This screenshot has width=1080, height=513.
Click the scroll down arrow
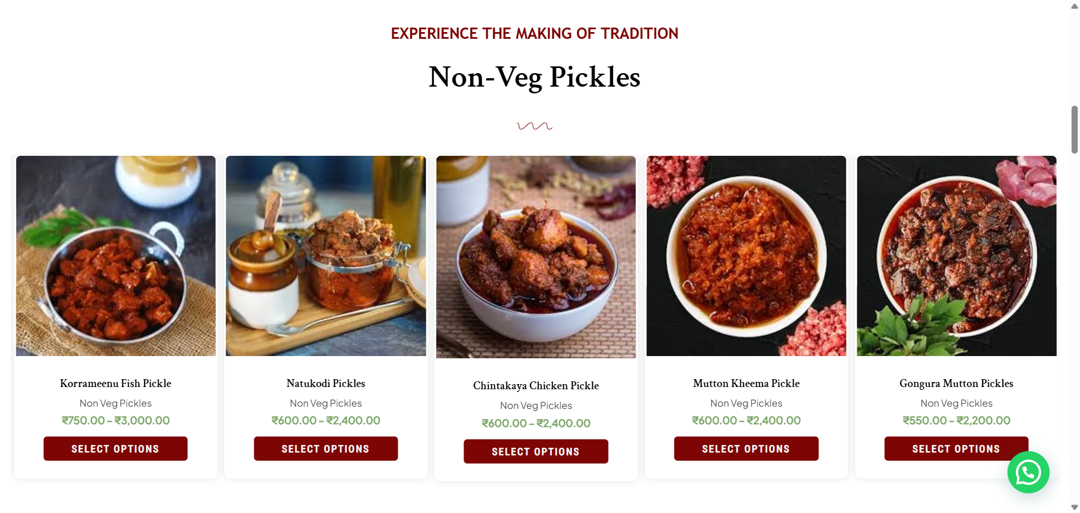(1074, 507)
